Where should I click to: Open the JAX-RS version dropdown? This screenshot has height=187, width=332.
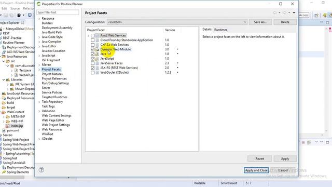[177, 68]
